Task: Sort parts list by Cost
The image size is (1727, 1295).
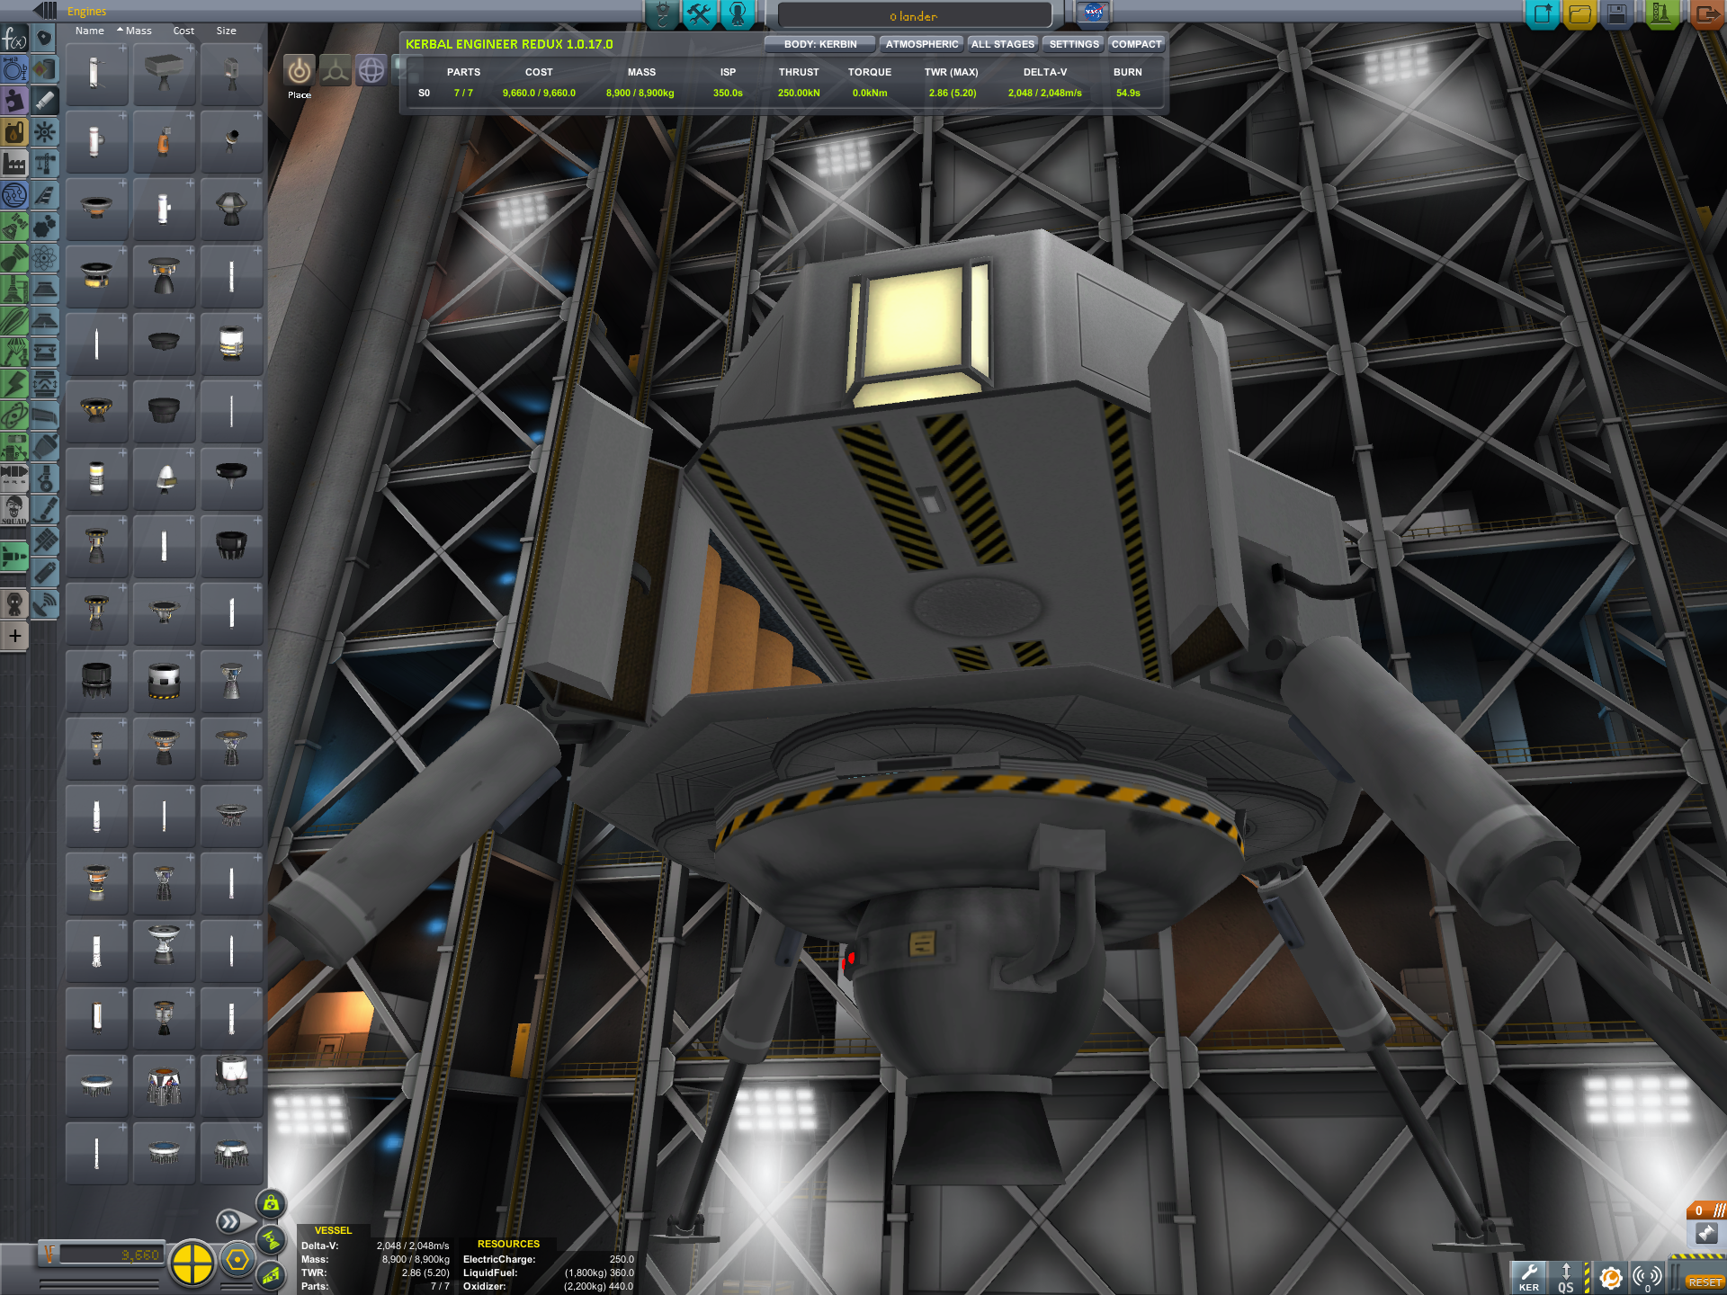Action: click(x=183, y=31)
